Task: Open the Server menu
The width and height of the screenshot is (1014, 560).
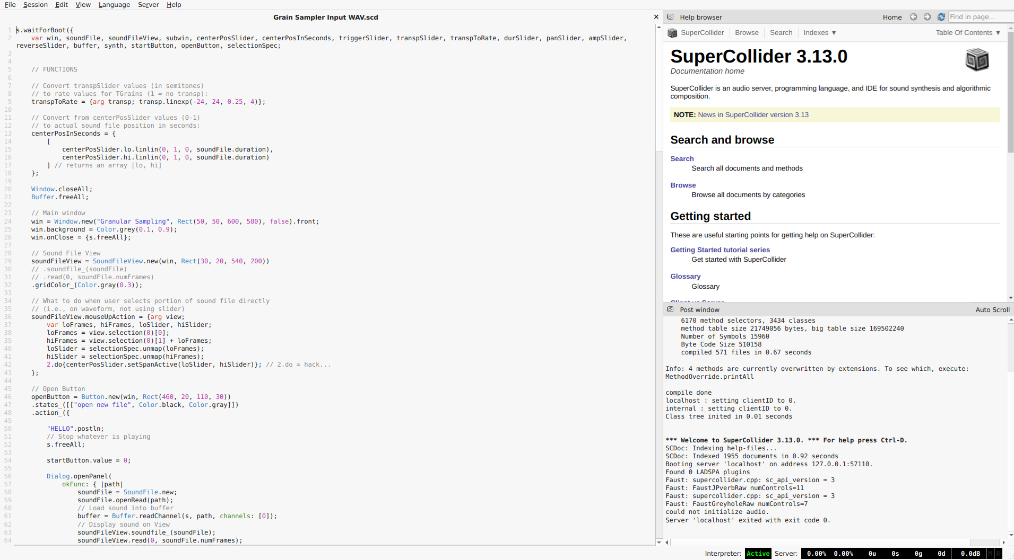Action: pos(148,5)
